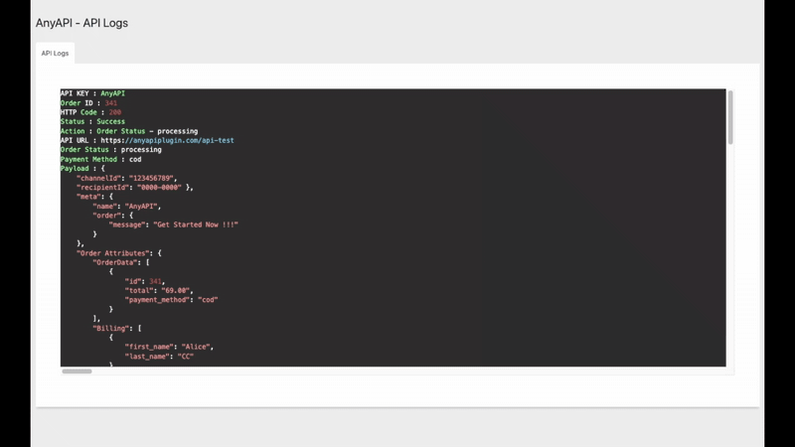The width and height of the screenshot is (795, 447).
Task: Click the "last_name": "CC" line
Action: pyautogui.click(x=159, y=357)
